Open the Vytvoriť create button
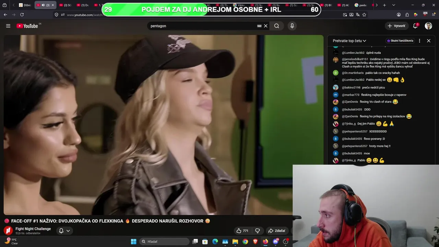The height and width of the screenshot is (247, 439). point(396,26)
